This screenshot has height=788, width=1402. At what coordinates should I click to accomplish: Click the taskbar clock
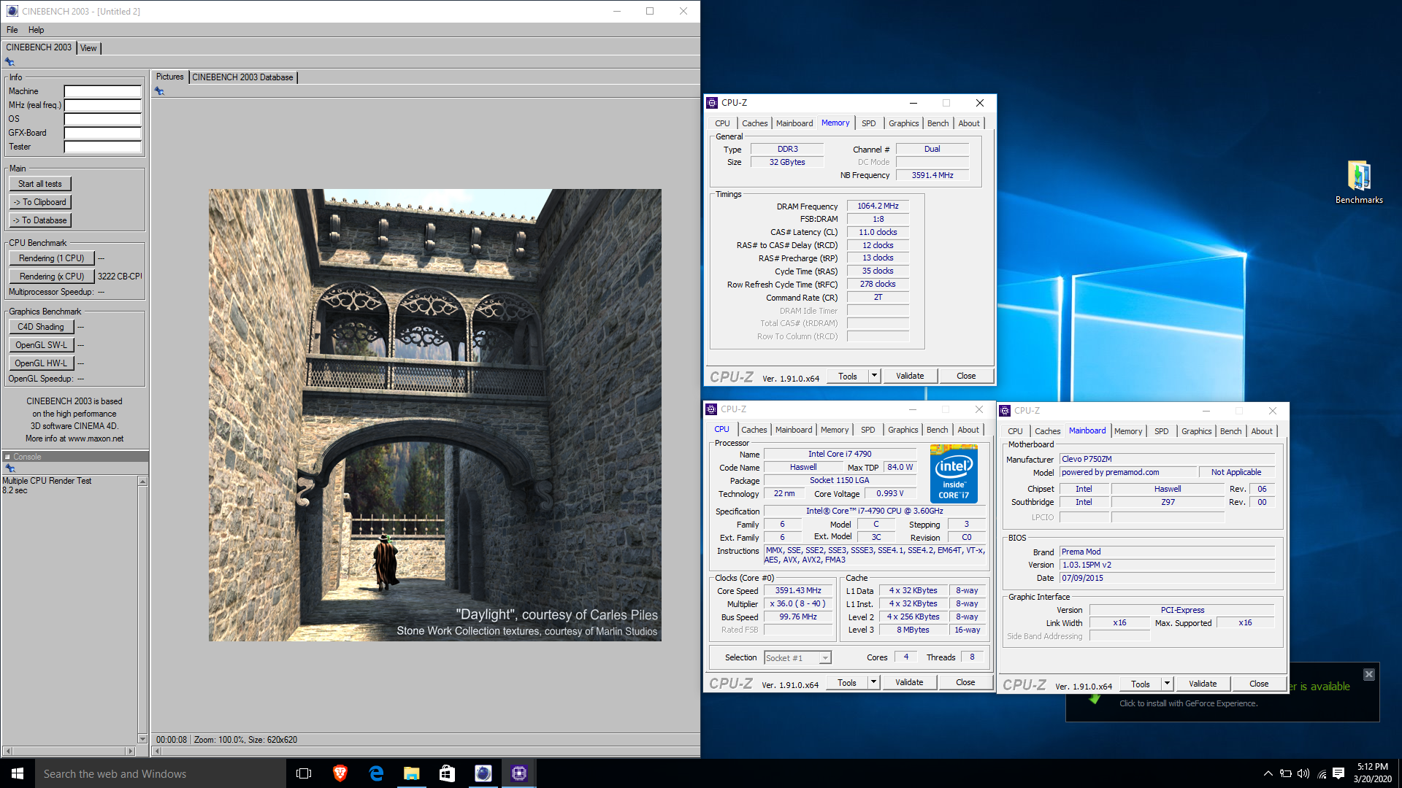pos(1372,773)
